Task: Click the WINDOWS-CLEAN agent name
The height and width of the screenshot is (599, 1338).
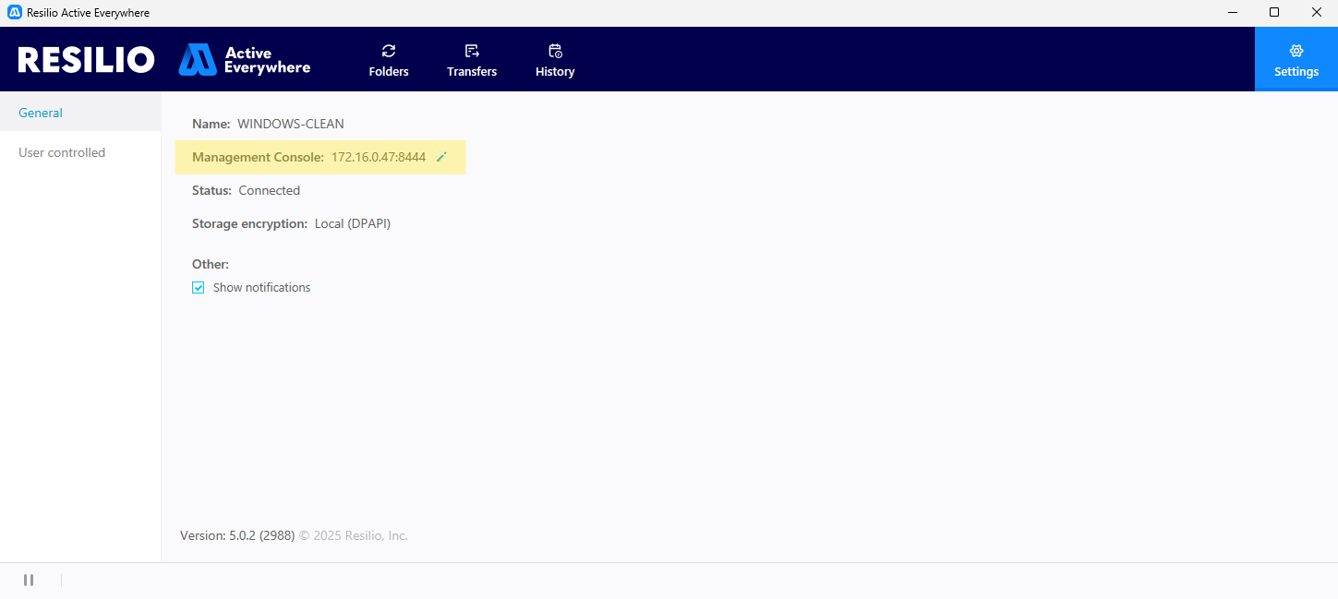Action: pos(291,124)
